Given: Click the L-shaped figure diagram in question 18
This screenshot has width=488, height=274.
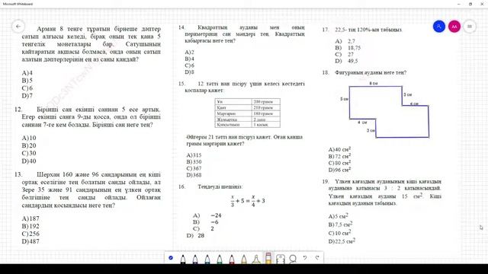Looking at the screenshot, I should click(x=389, y=111).
